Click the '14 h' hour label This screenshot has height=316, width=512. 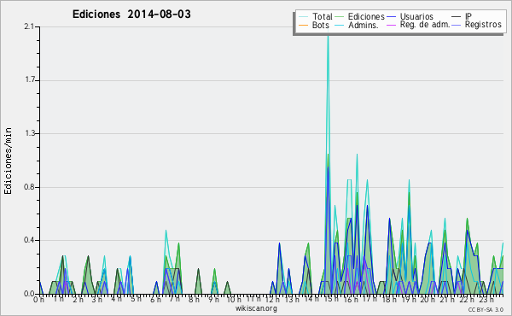[311, 299]
